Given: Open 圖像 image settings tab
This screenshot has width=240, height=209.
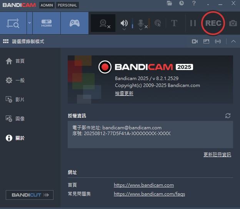Looking at the screenshot, I should click(x=15, y=119).
